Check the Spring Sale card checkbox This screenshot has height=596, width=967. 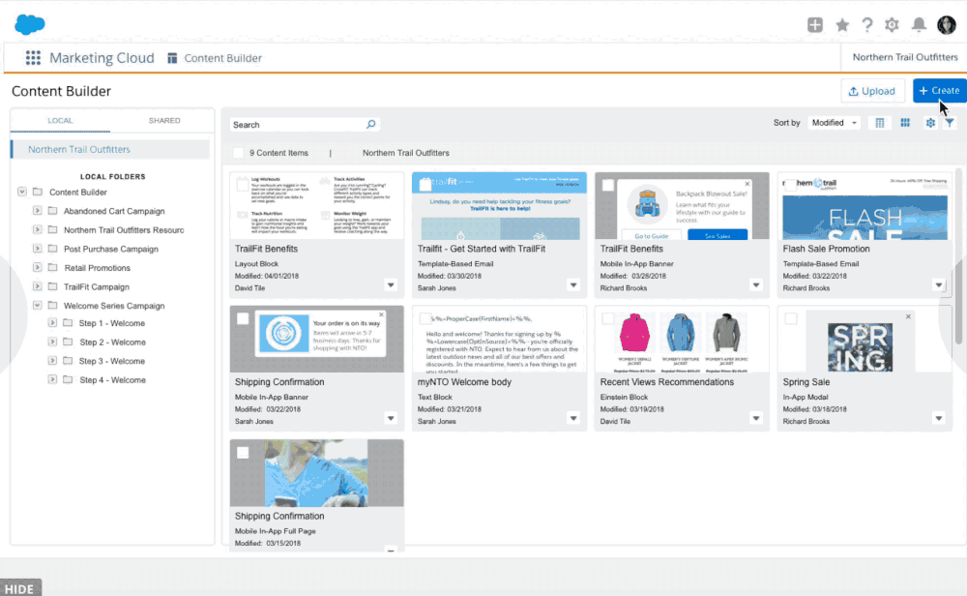click(791, 318)
